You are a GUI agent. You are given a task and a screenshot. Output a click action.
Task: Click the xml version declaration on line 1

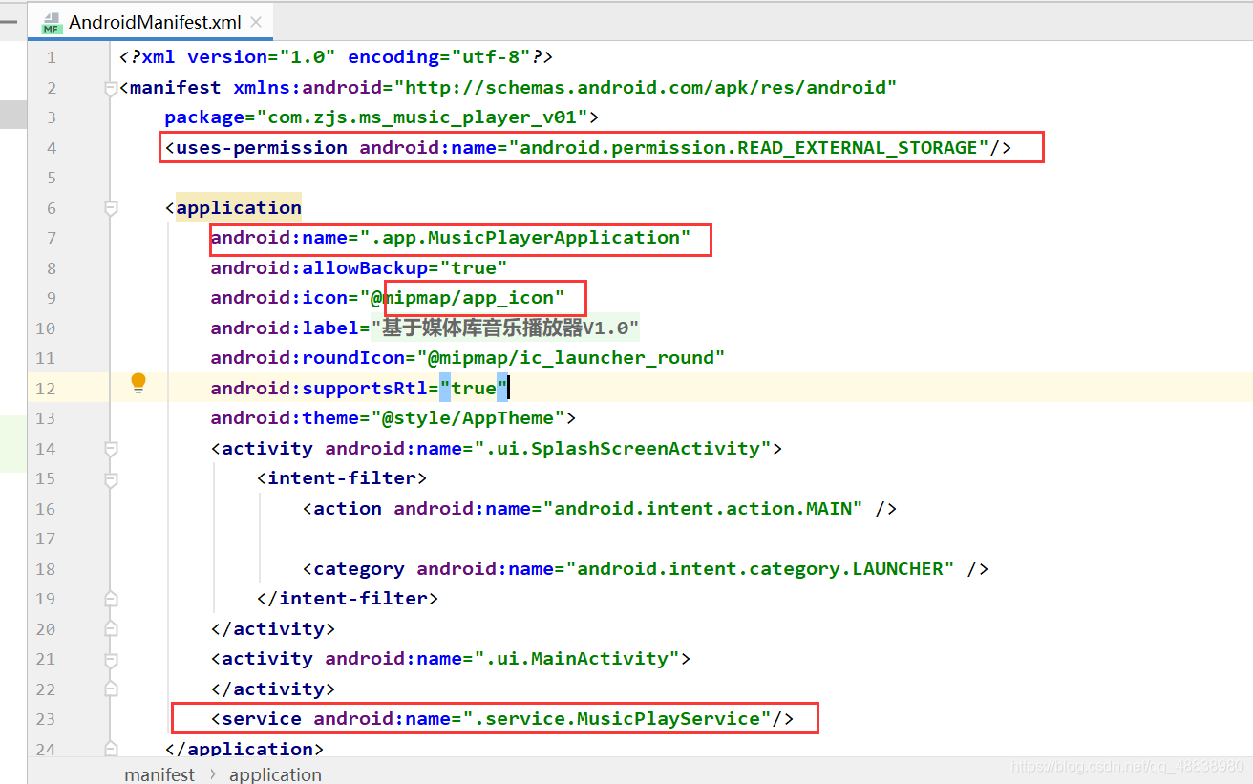pos(336,57)
